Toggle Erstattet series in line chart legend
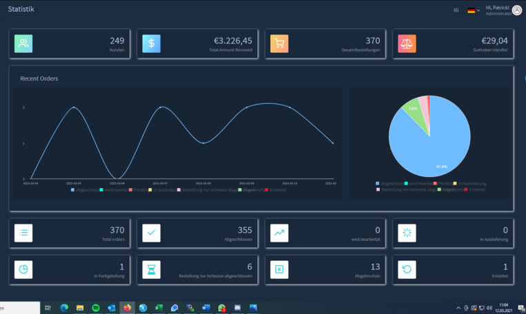Viewport: 526px width, 314px height. coord(275,190)
